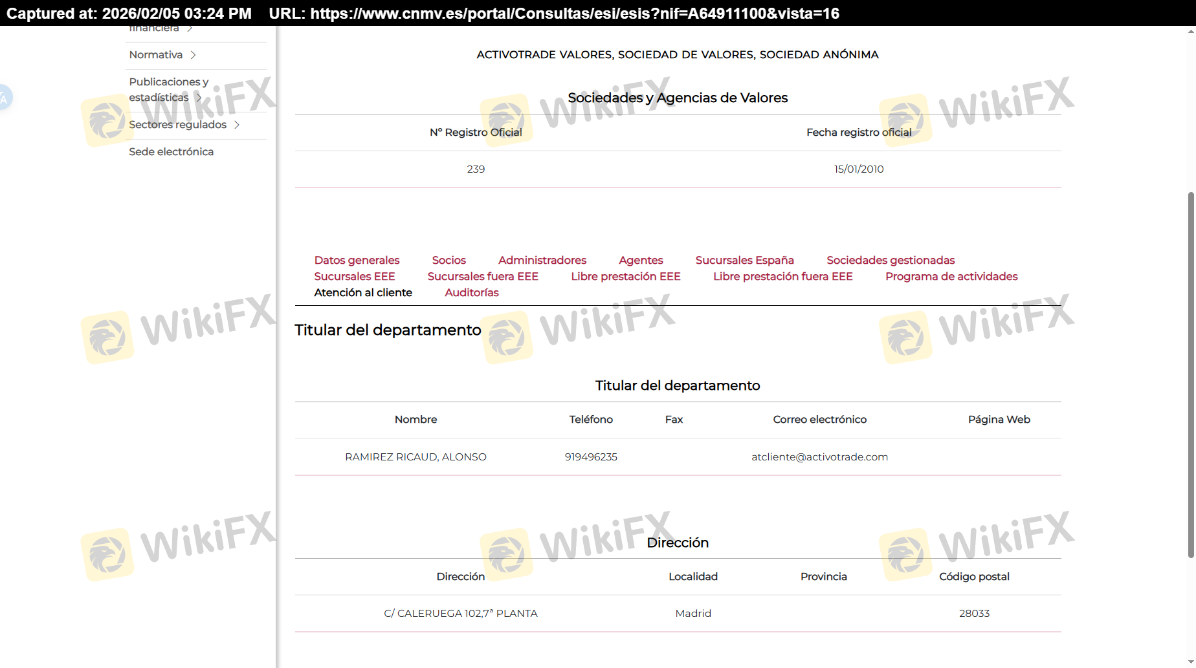Expand the Normativa sidebar chevron

(x=193, y=55)
